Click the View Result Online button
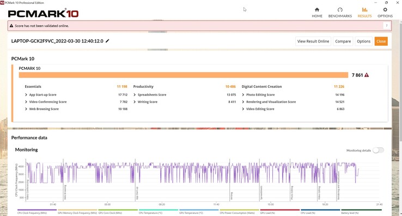This screenshot has width=402, height=216. (313, 41)
